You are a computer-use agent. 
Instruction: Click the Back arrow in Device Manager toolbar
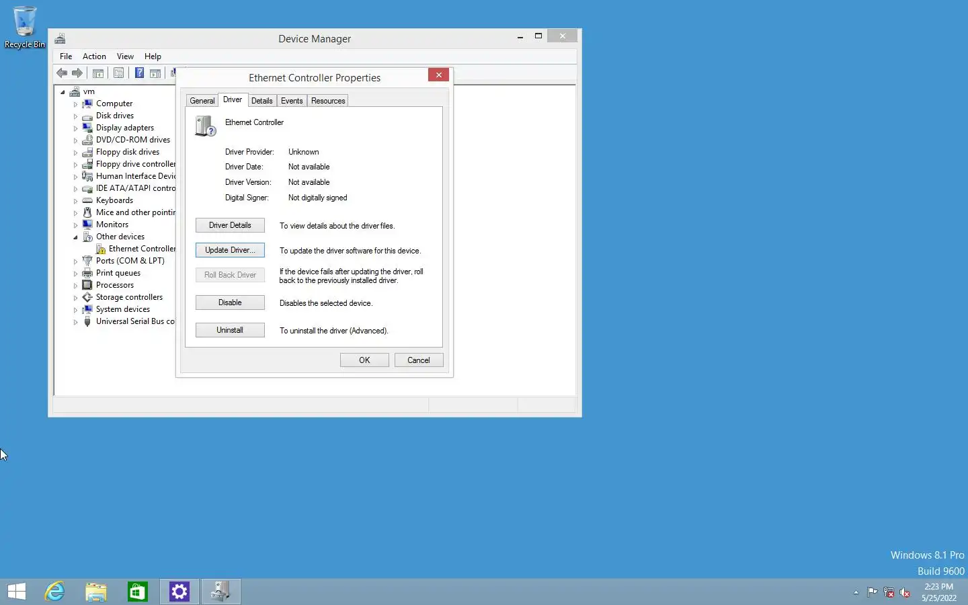point(62,73)
